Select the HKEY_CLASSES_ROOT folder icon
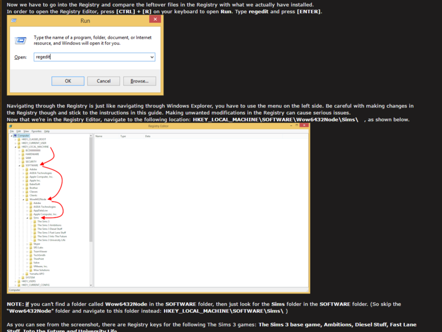Image resolution: width=442 pixels, height=332 pixels. [19, 140]
